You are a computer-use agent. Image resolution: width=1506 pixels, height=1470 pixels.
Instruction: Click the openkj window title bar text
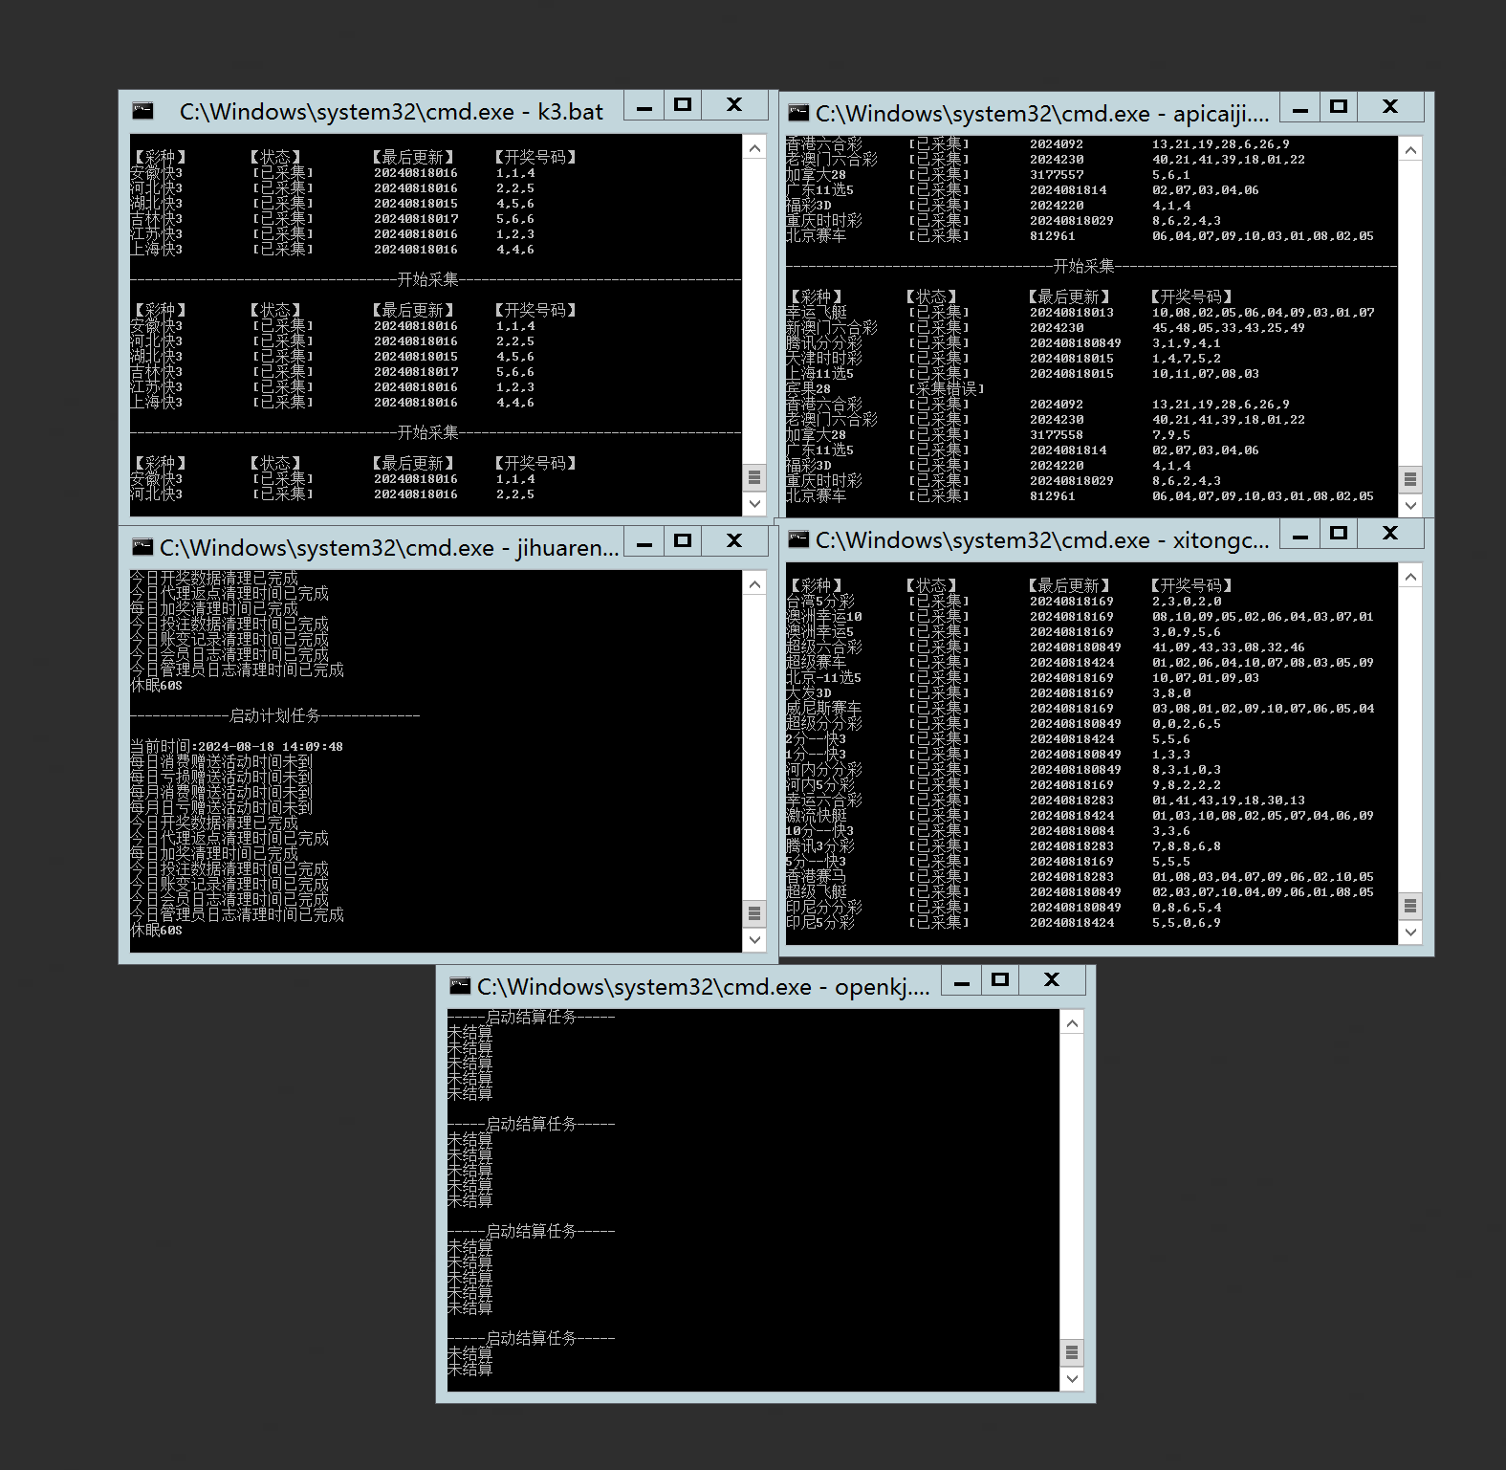click(703, 987)
